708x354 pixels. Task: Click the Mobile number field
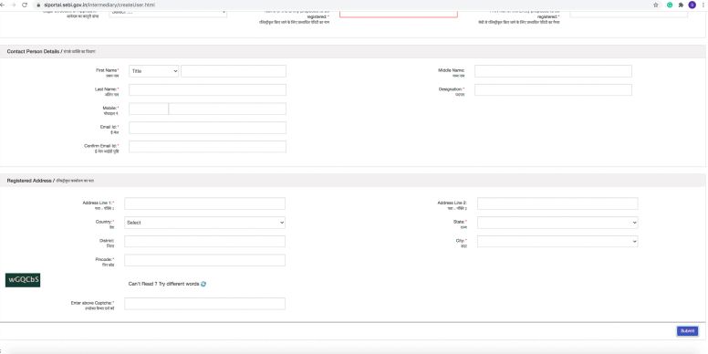[x=227, y=109]
